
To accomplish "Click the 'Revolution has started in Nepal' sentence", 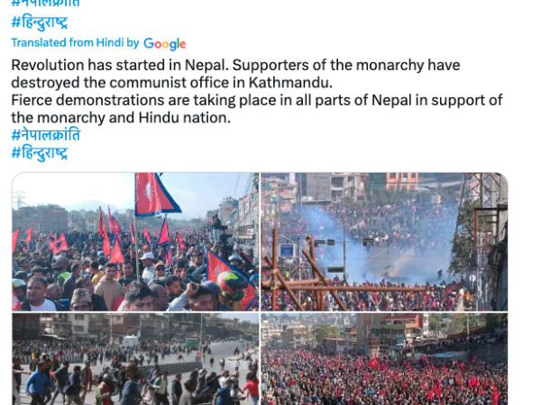I will (120, 65).
